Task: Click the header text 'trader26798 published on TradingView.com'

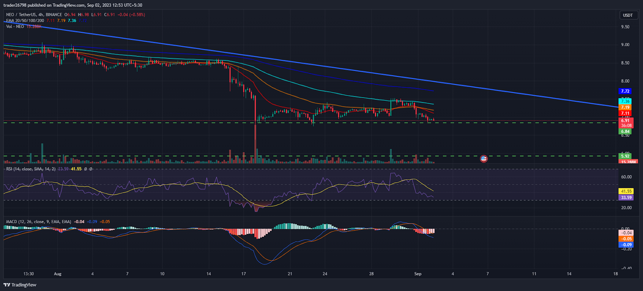Action: coord(45,5)
